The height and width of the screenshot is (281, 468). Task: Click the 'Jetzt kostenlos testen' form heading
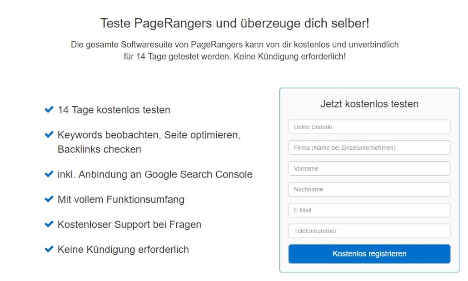coord(369,104)
